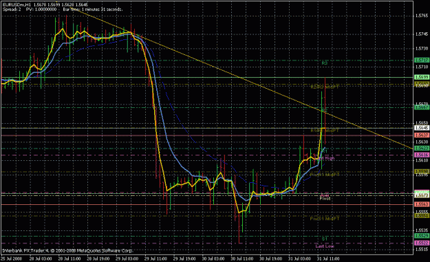430x262 pixels.
Task: Click the red 1.5563 price tag
Action: click(x=422, y=204)
